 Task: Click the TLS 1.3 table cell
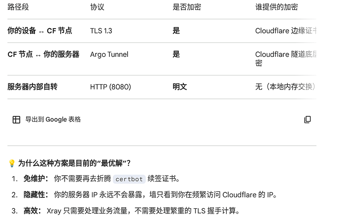coord(101,31)
